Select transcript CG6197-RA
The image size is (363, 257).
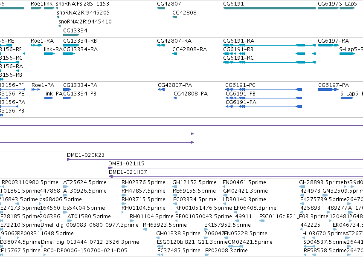[334, 41]
